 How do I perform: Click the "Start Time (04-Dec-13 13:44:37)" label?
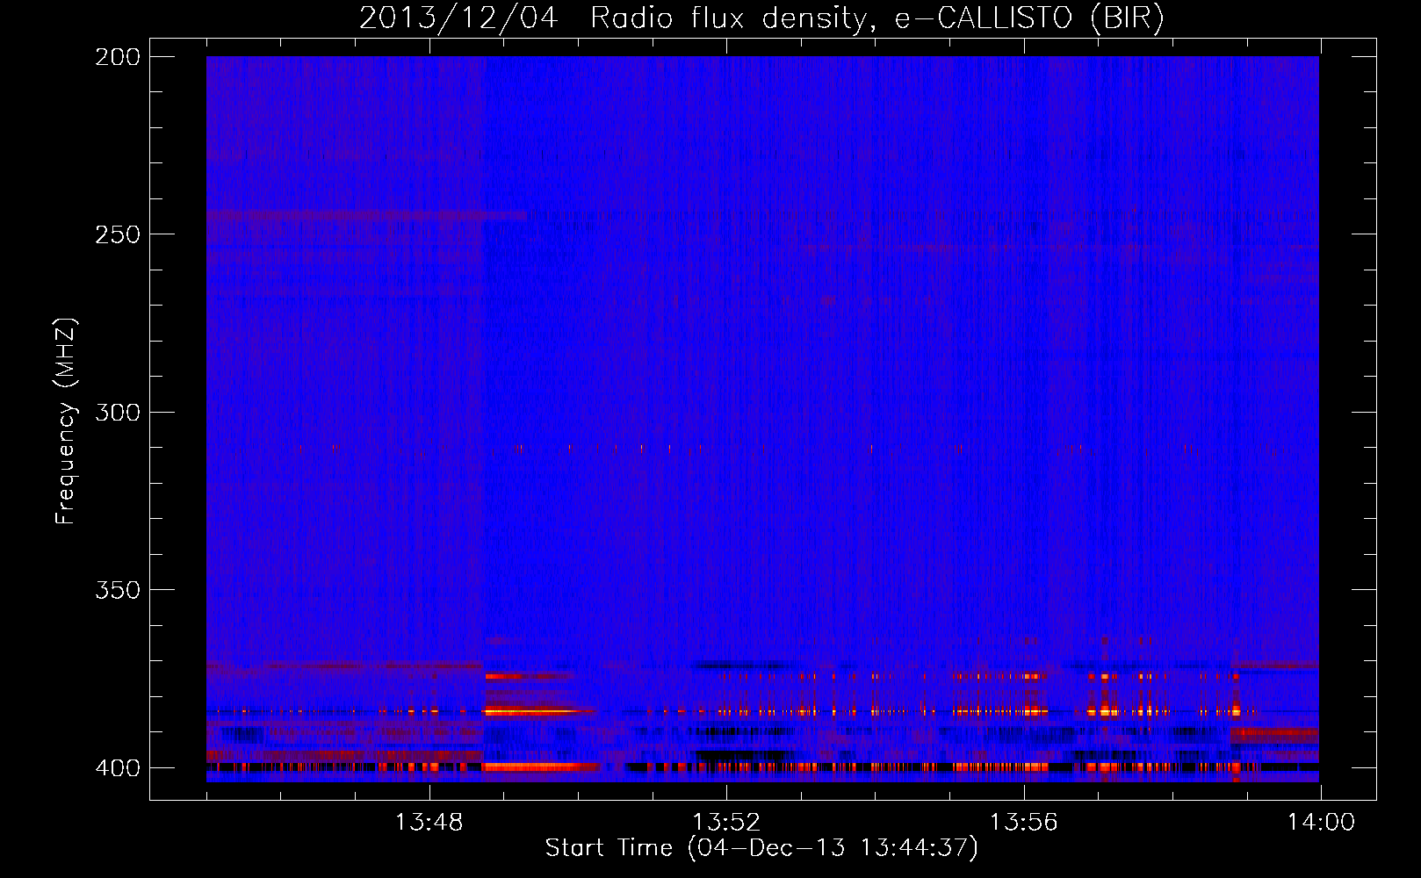tap(761, 848)
